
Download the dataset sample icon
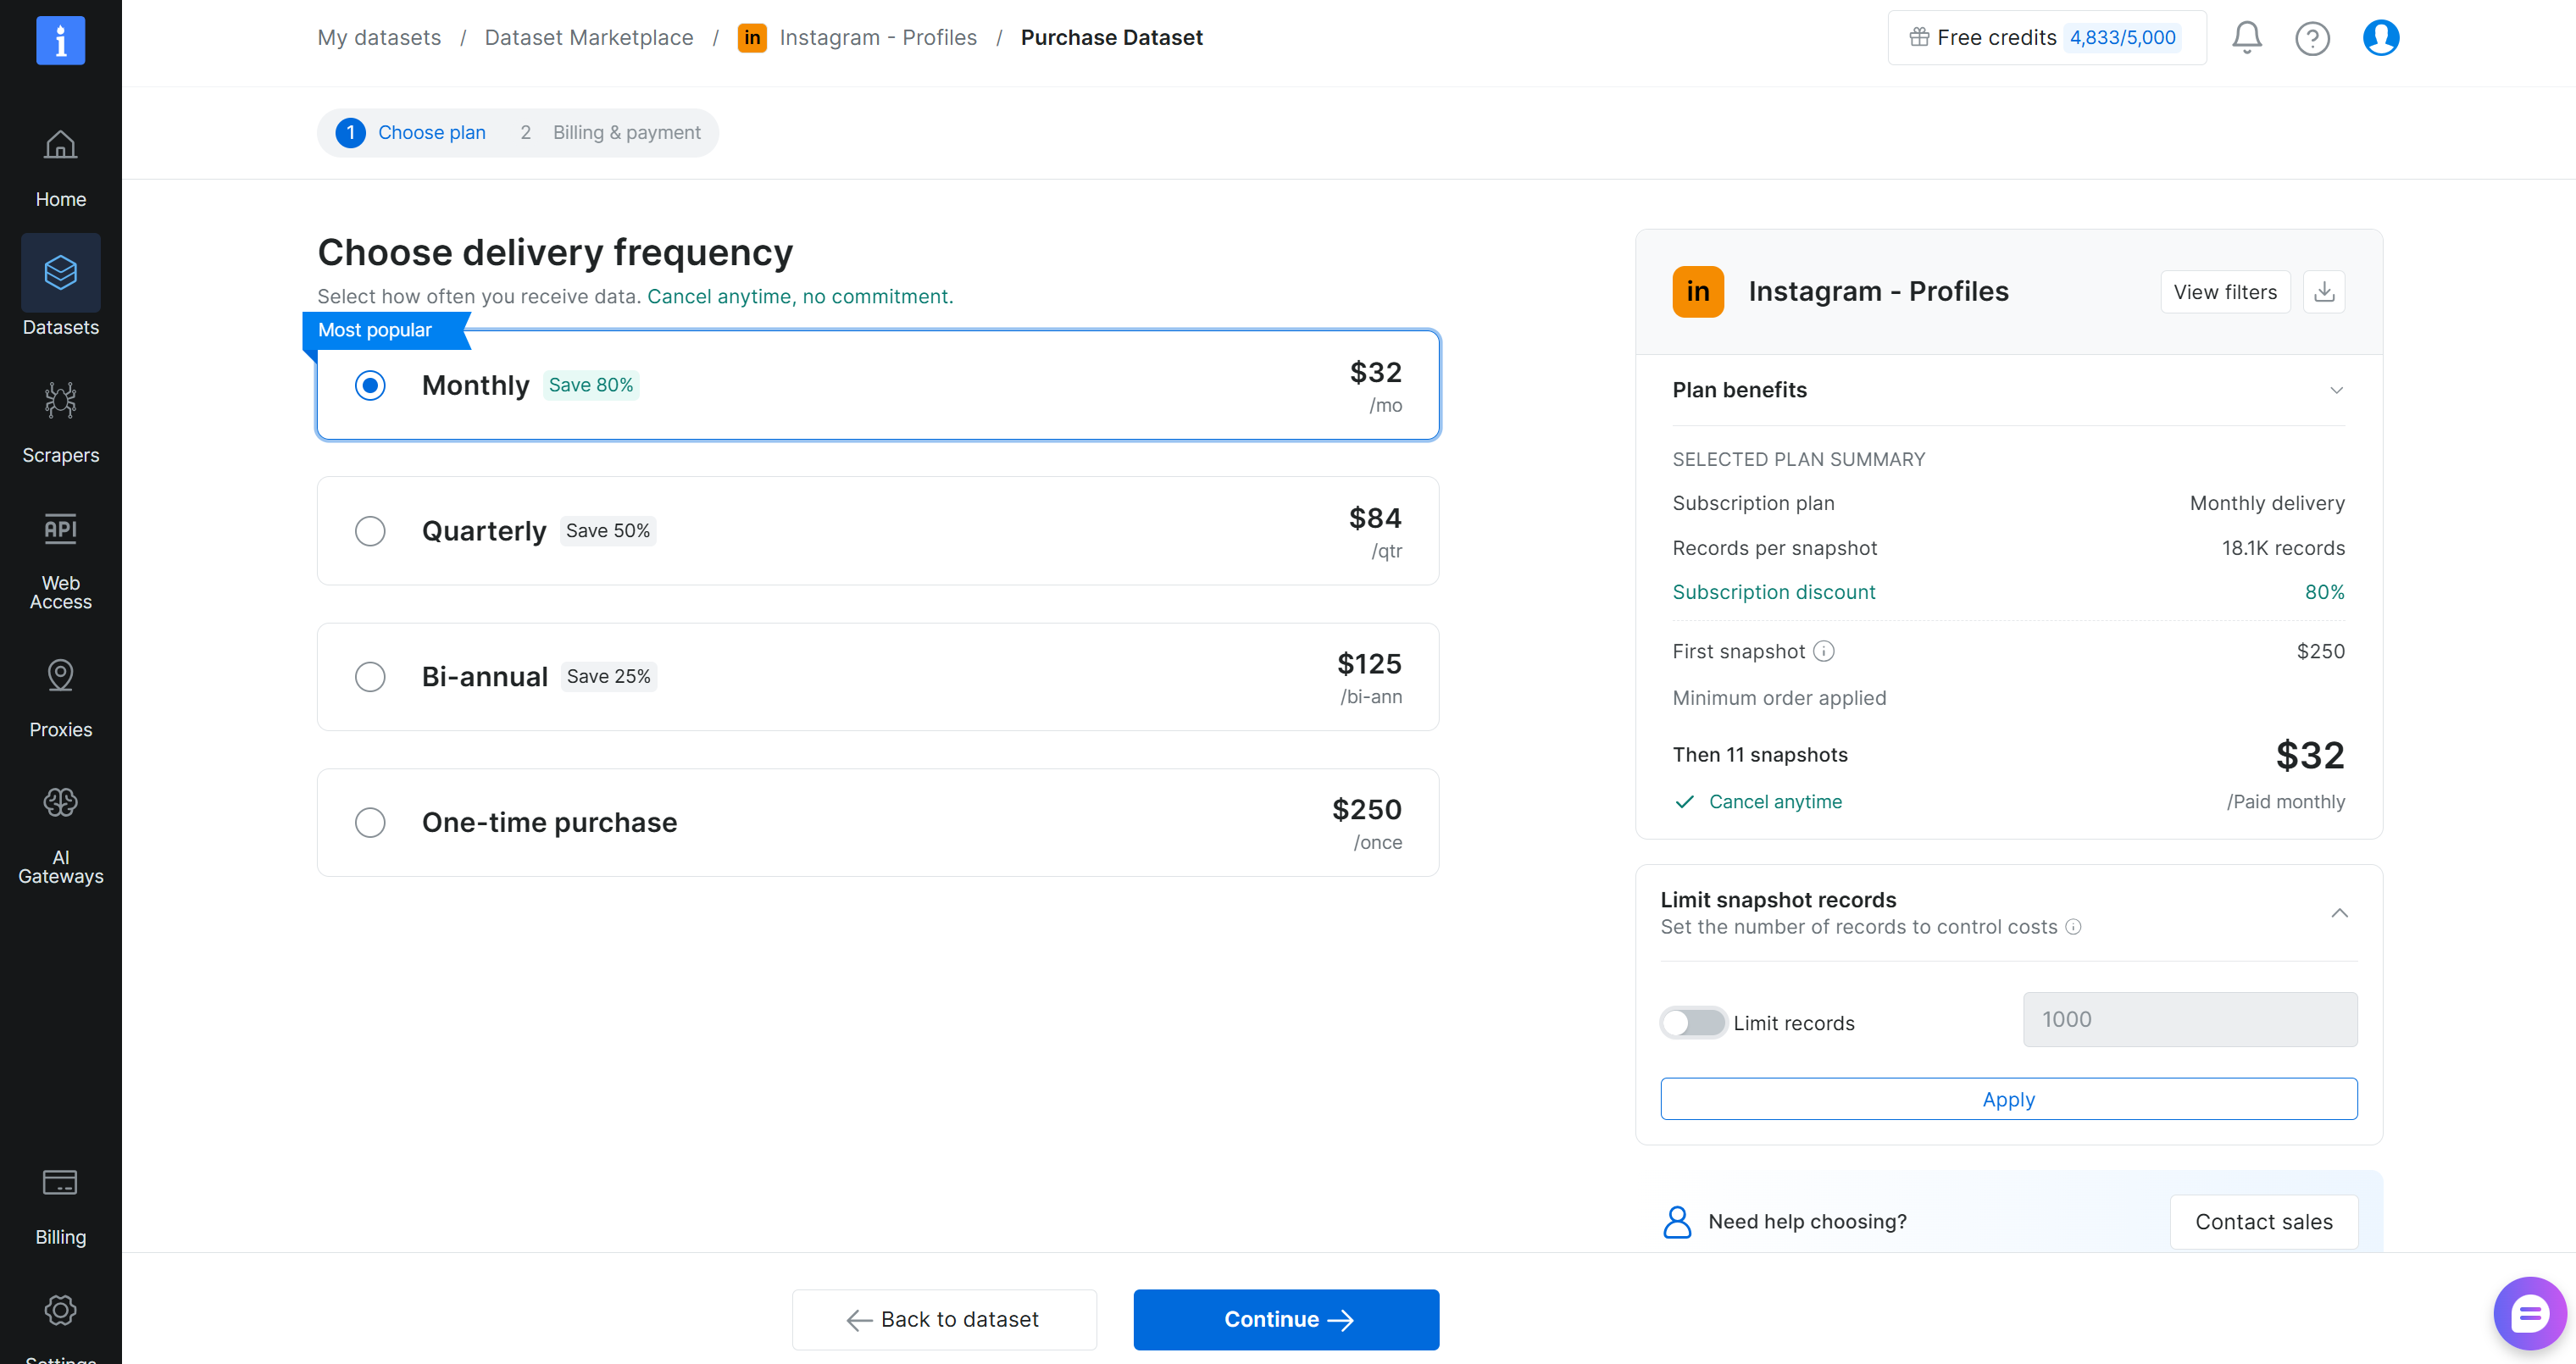(2324, 292)
